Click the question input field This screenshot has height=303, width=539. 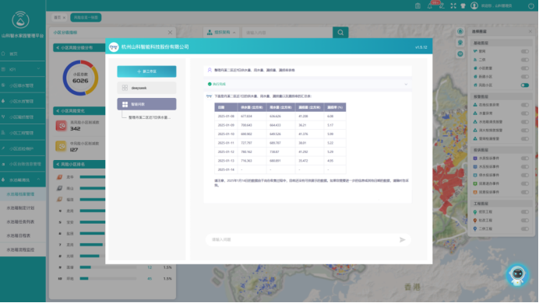pyautogui.click(x=302, y=240)
